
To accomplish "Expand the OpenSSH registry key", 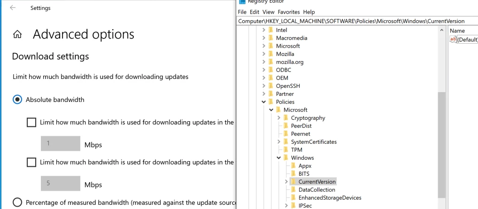I will [x=264, y=86].
